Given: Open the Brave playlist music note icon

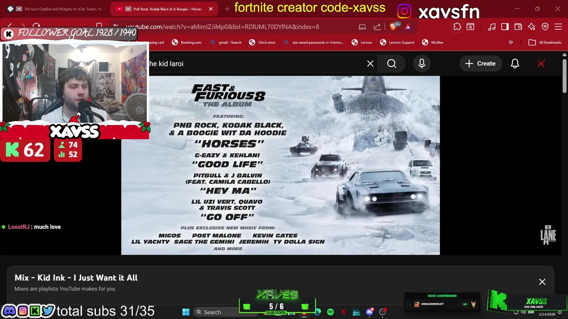Looking at the screenshot, I should click(x=492, y=27).
